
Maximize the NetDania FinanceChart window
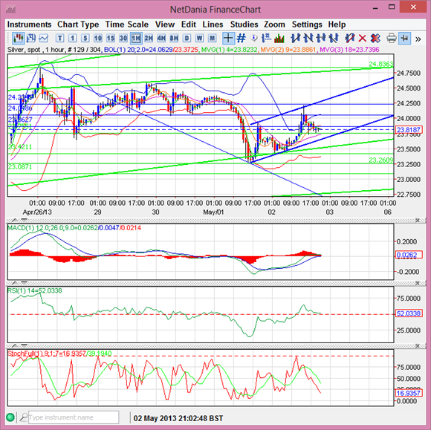pyautogui.click(x=392, y=7)
